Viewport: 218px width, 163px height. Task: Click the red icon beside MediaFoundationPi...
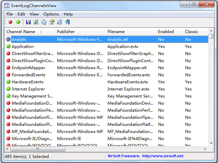tap(8, 118)
